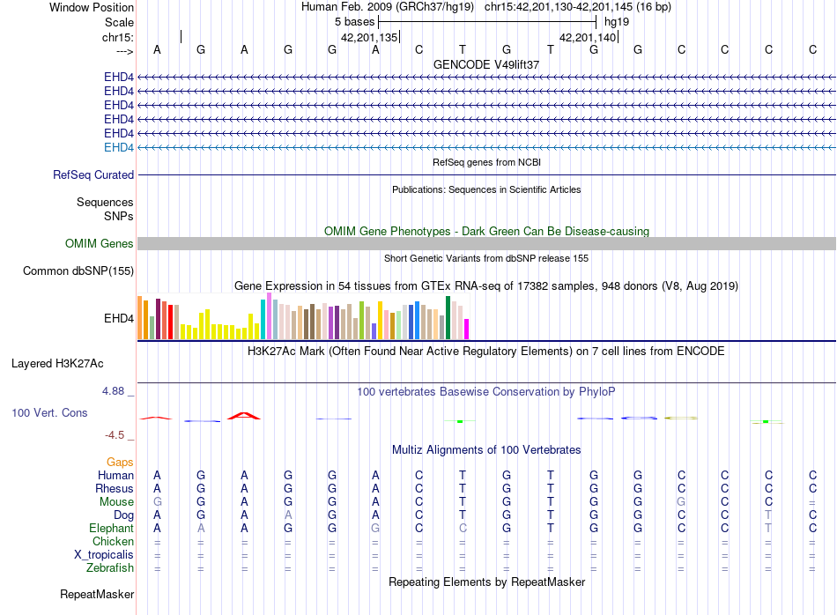This screenshot has width=837, height=615.
Task: Click the light blue EHD4 transcript label
Action: point(119,147)
